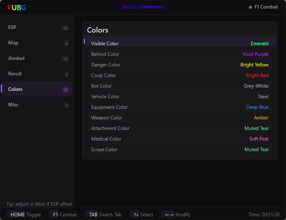The image size is (286, 220).
Task: Open the ESP tab in sidebar
Action: (x=36, y=27)
